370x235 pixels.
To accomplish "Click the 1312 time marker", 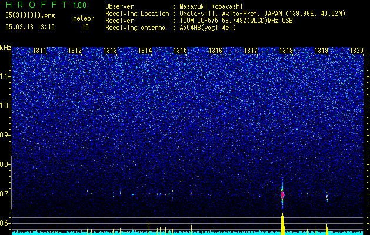I will (x=75, y=51).
